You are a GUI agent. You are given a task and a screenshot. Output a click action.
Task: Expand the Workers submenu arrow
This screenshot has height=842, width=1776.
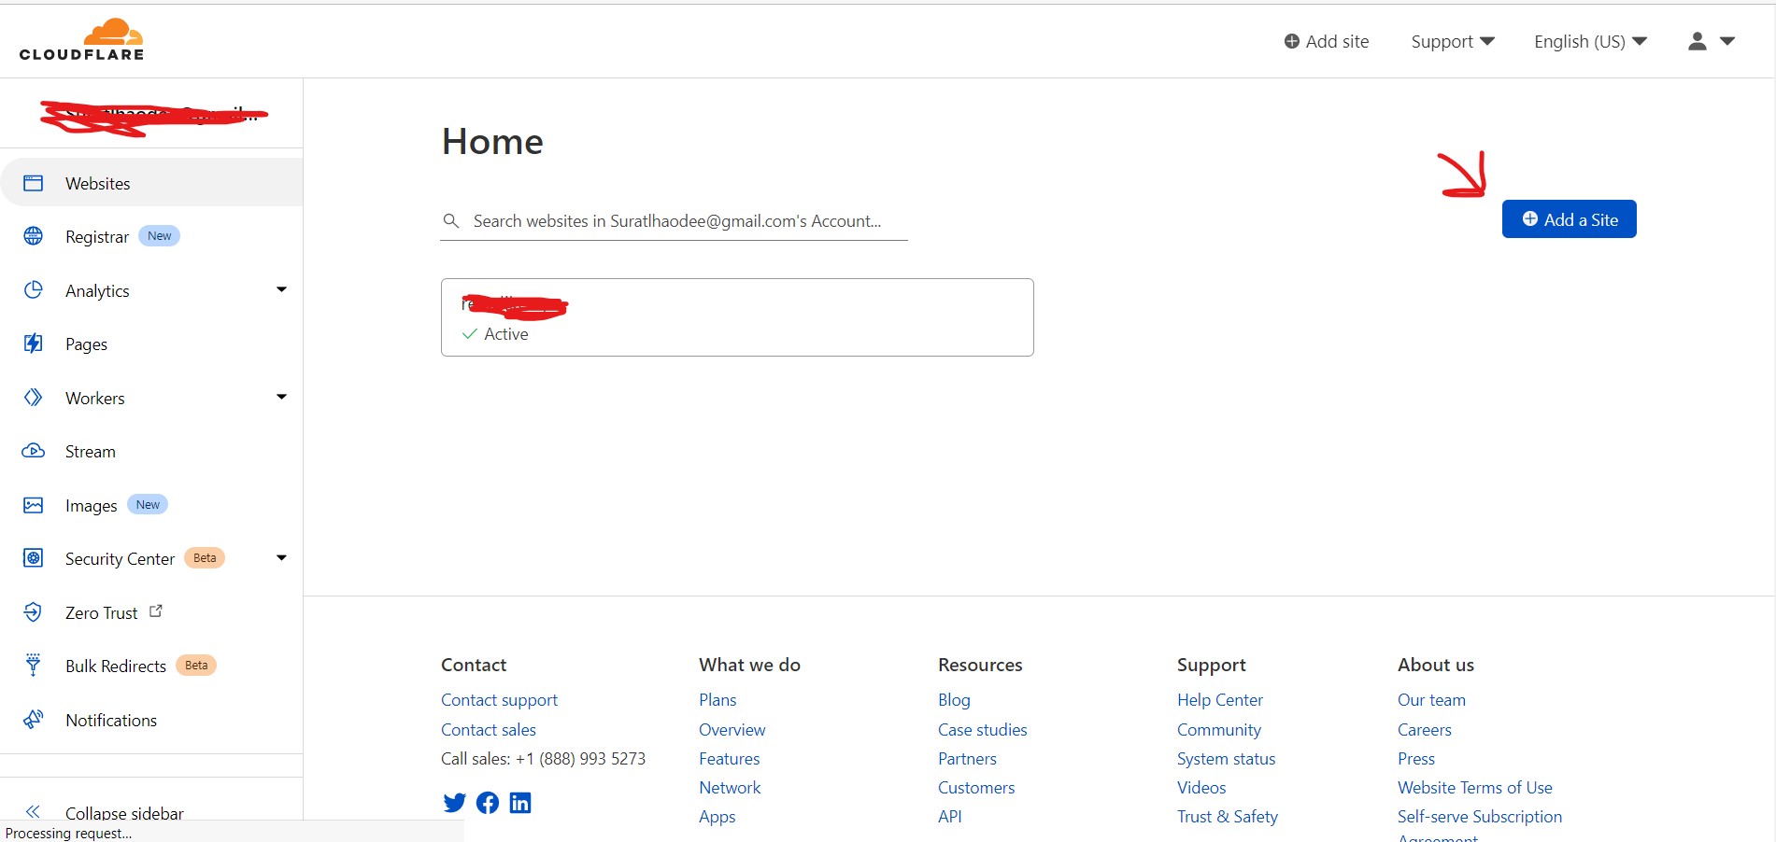(x=281, y=397)
